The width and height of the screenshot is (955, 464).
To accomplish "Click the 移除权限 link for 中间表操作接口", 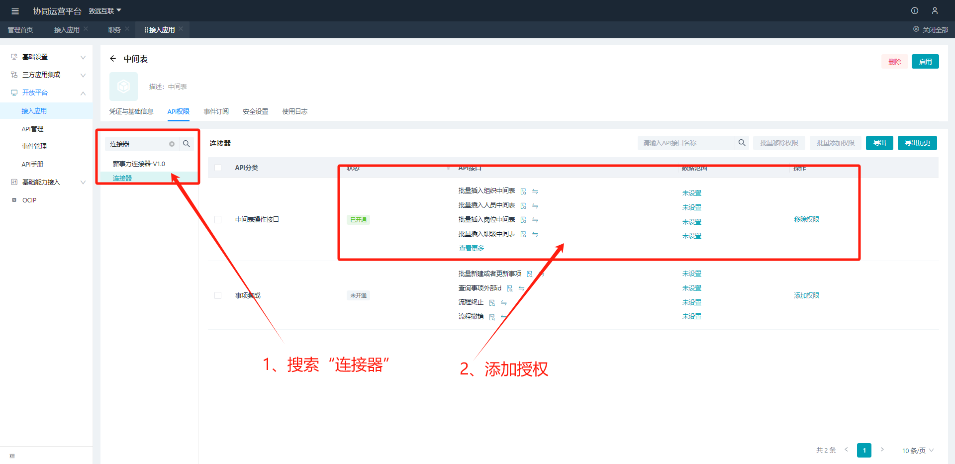I will (x=807, y=219).
